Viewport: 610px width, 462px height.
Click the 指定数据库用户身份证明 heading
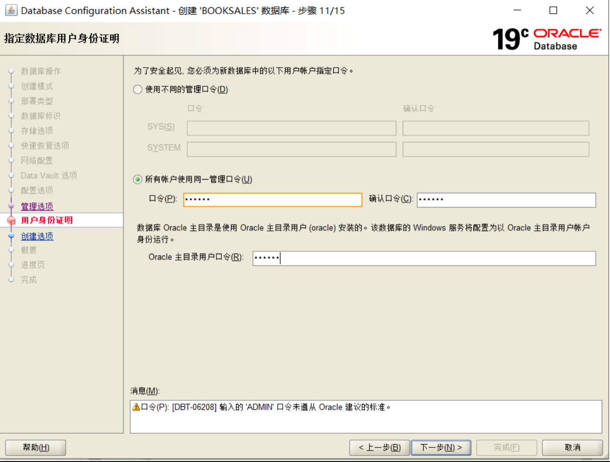pos(62,39)
